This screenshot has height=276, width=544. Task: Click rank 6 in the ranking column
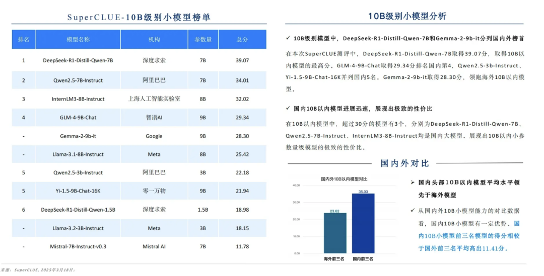click(24, 210)
